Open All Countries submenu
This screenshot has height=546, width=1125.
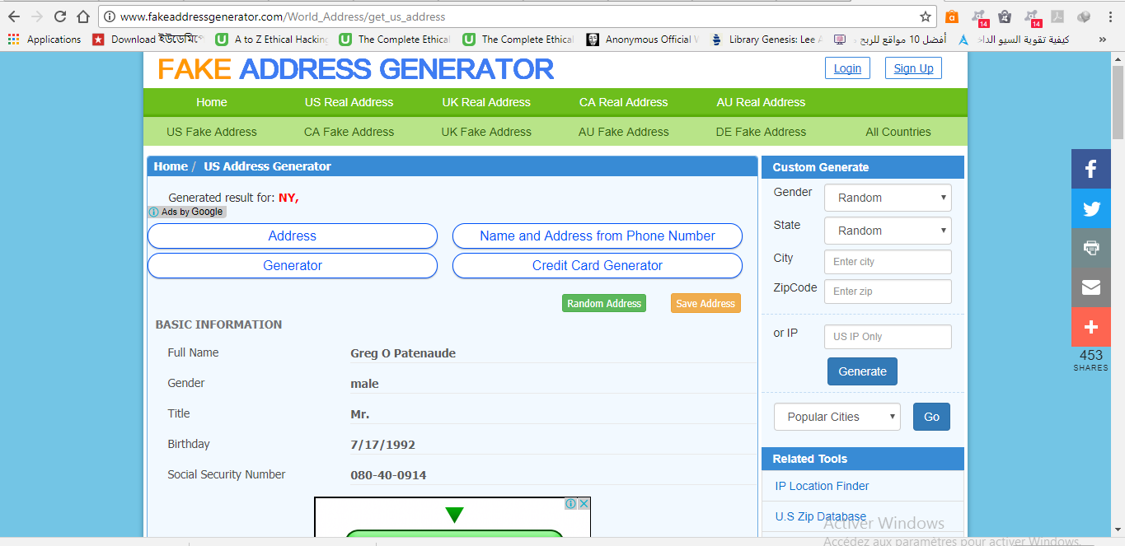click(x=898, y=132)
